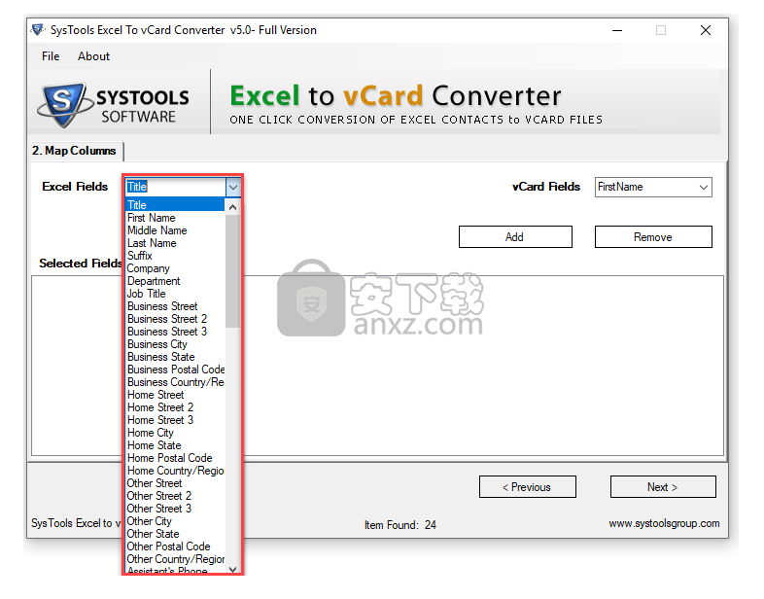Click the dropdown list scrollbar thumb

click(x=233, y=271)
